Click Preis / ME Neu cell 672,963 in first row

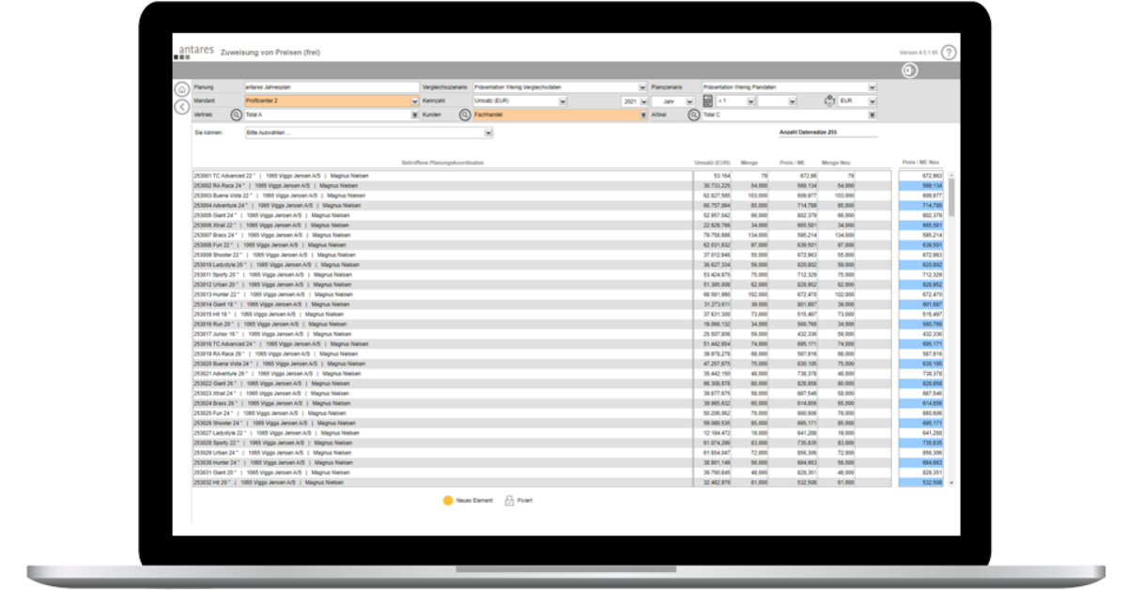point(921,176)
